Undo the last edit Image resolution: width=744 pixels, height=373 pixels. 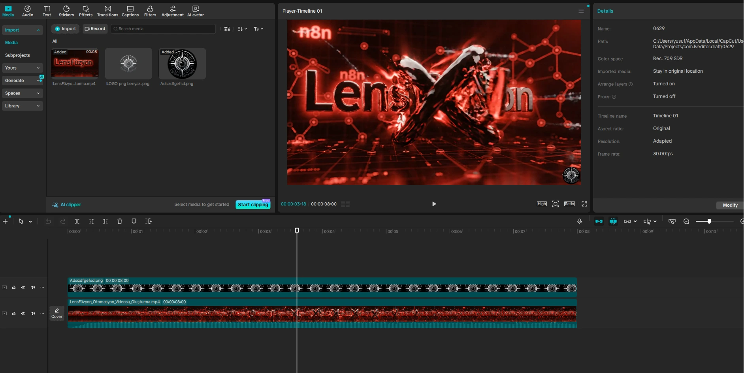[49, 221]
